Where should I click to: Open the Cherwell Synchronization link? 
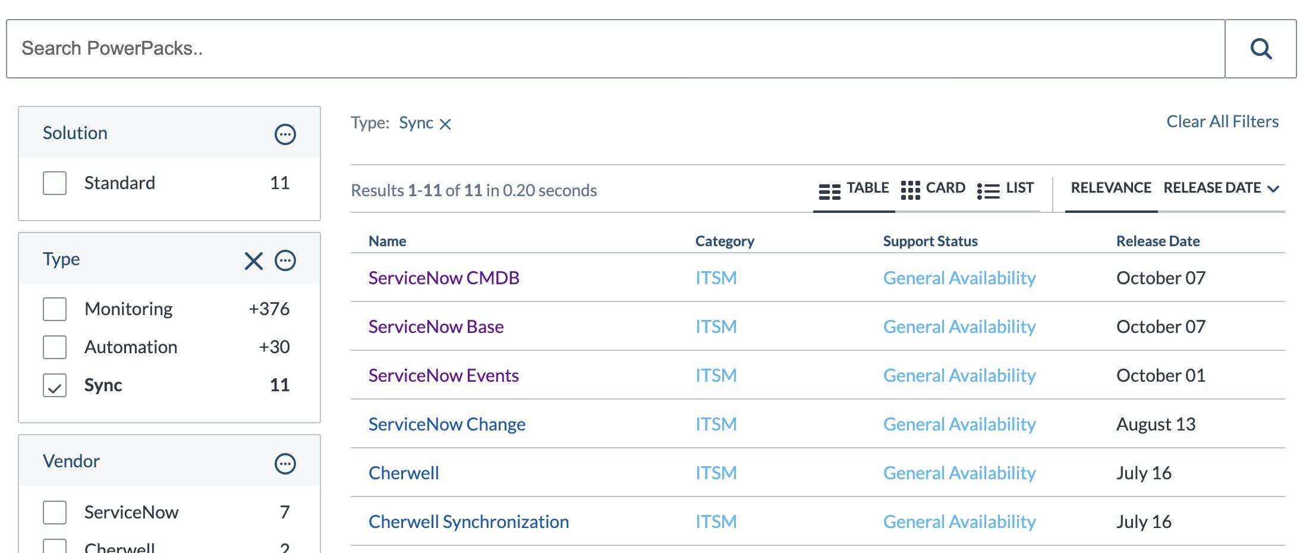click(x=468, y=522)
